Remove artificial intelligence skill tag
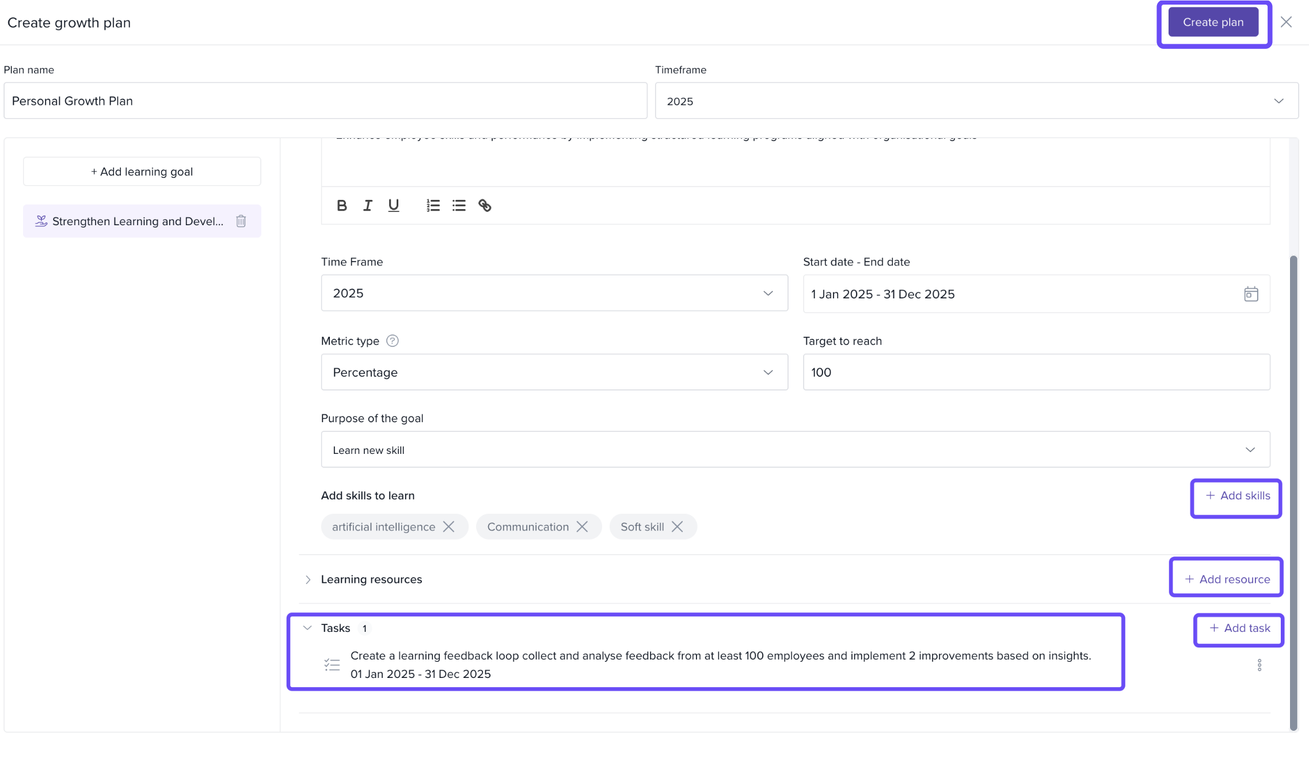 (x=448, y=527)
